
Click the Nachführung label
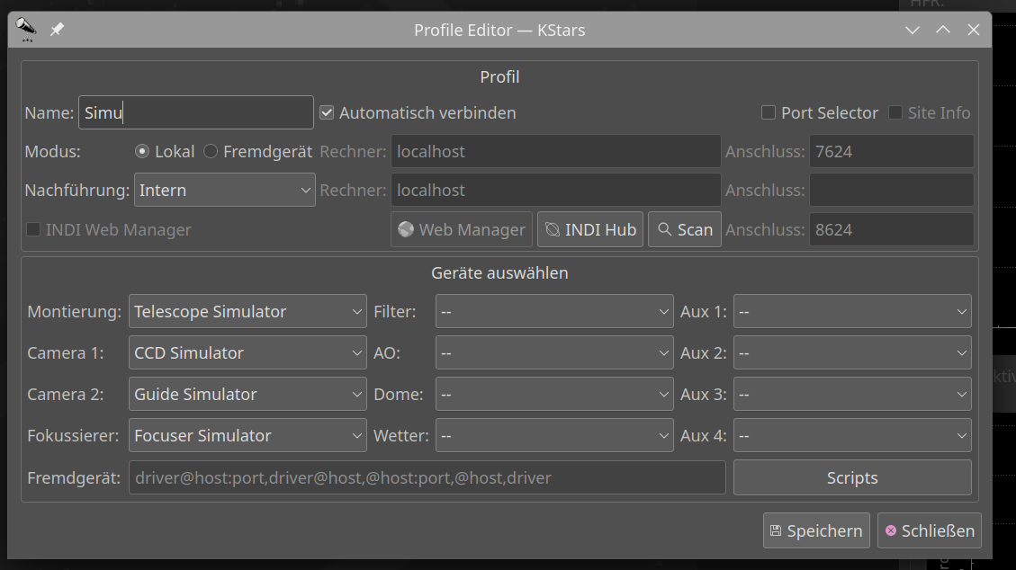coord(77,190)
